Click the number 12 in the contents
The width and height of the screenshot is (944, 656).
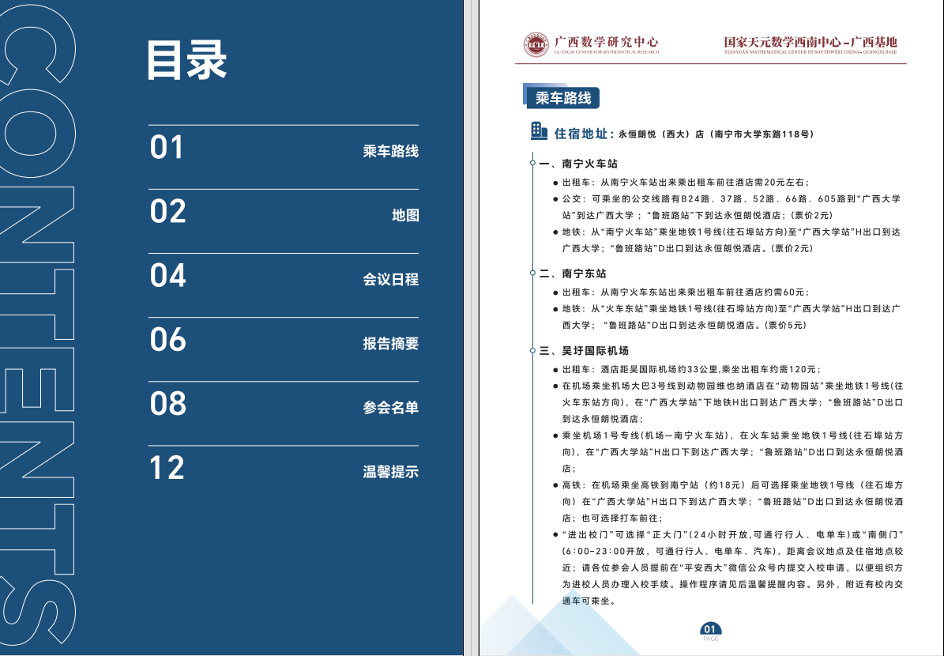pos(167,468)
